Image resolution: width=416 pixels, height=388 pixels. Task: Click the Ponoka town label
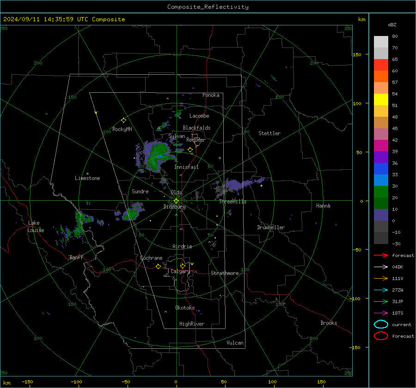(211, 95)
